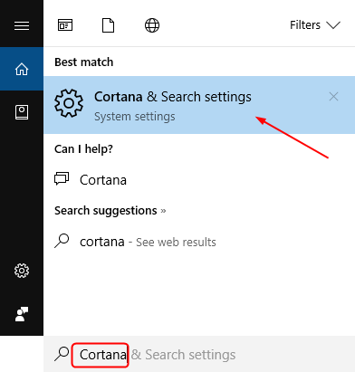Open the hamburger menu icon

[x=22, y=25]
